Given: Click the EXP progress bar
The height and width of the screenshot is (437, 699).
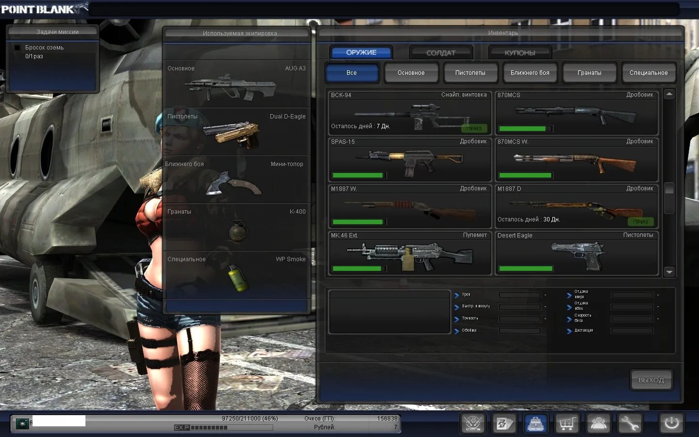Looking at the screenshot, I should point(232,428).
